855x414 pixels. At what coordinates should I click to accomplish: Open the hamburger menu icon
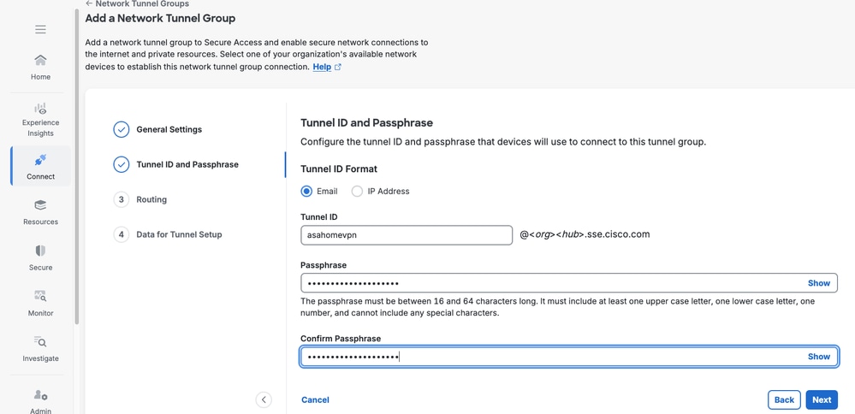pyautogui.click(x=40, y=29)
